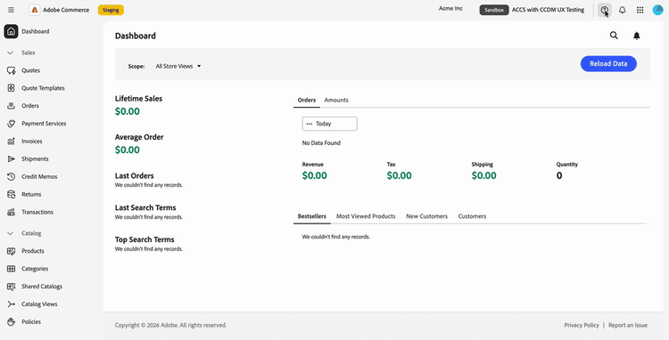Click the Quote Templates sidebar icon
The height and width of the screenshot is (340, 669).
(x=11, y=88)
